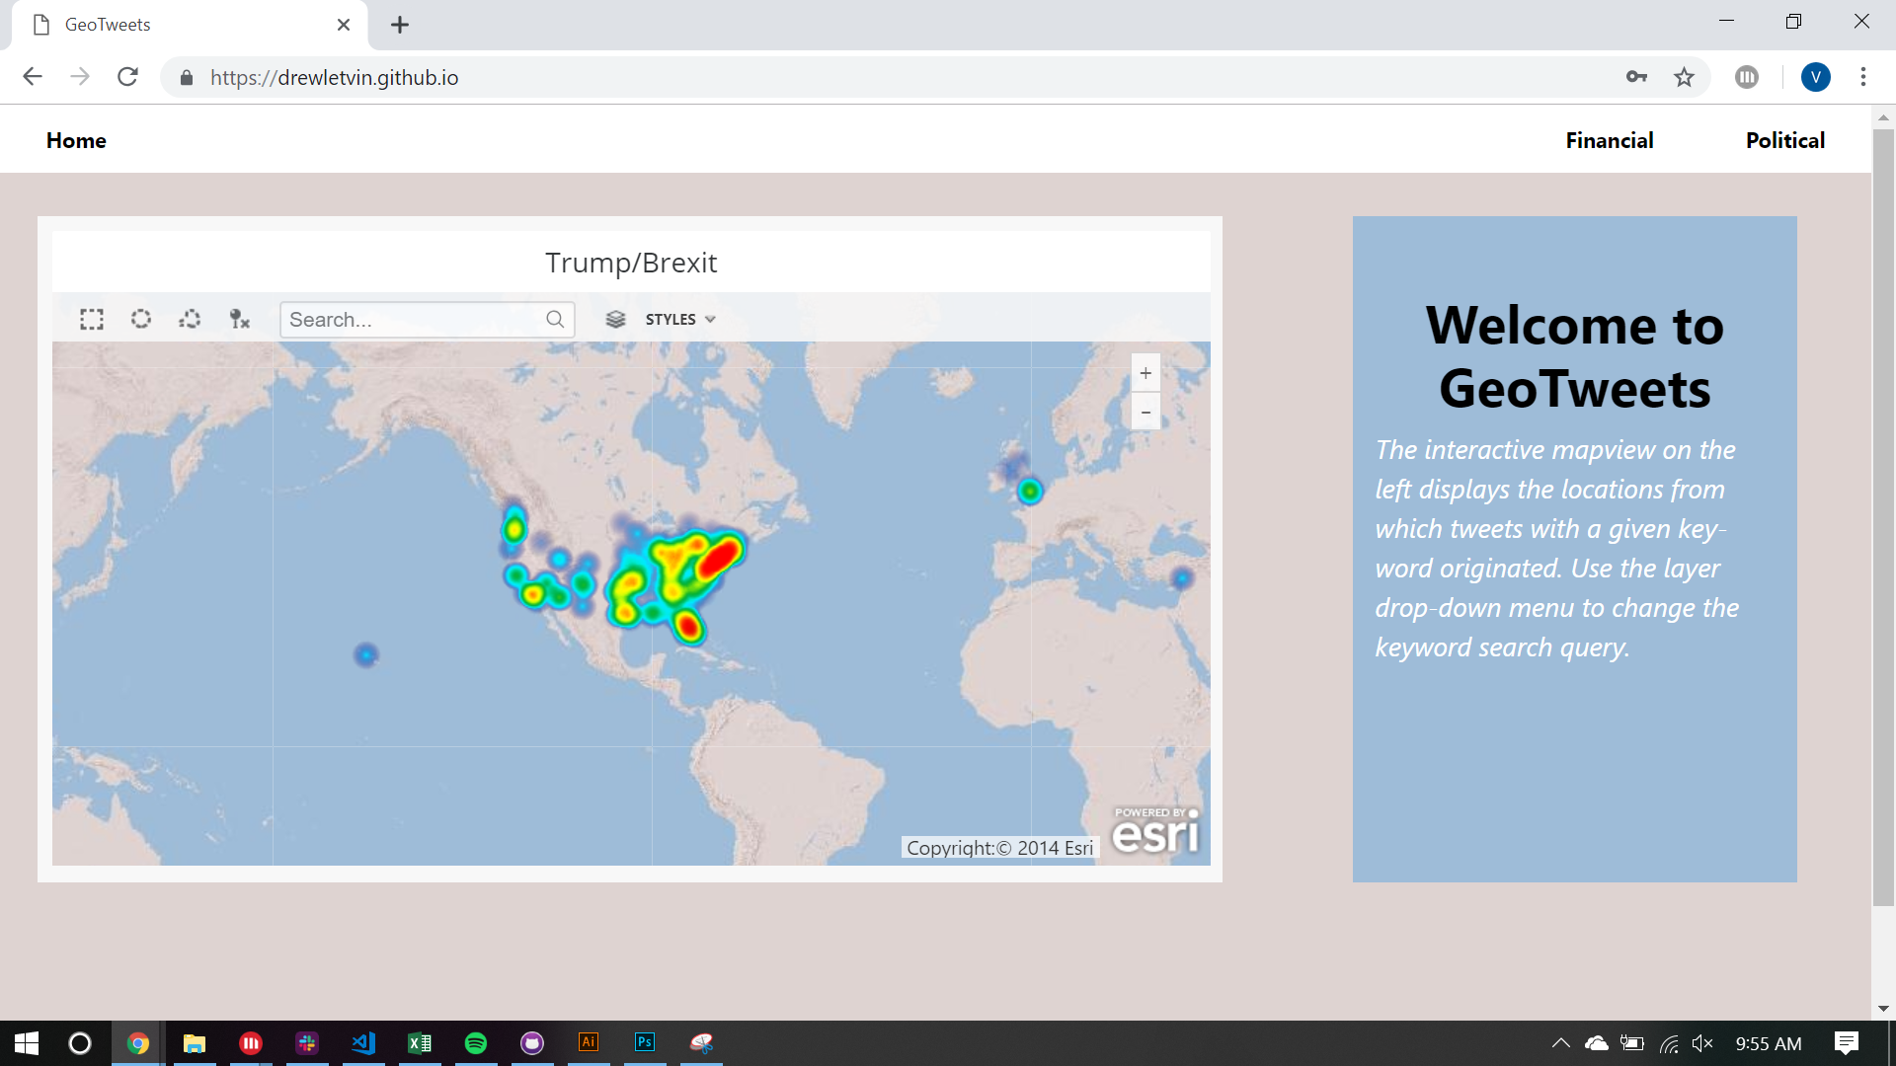Viewport: 1896px width, 1066px height.
Task: Zoom out the map with minus
Action: [x=1145, y=412]
